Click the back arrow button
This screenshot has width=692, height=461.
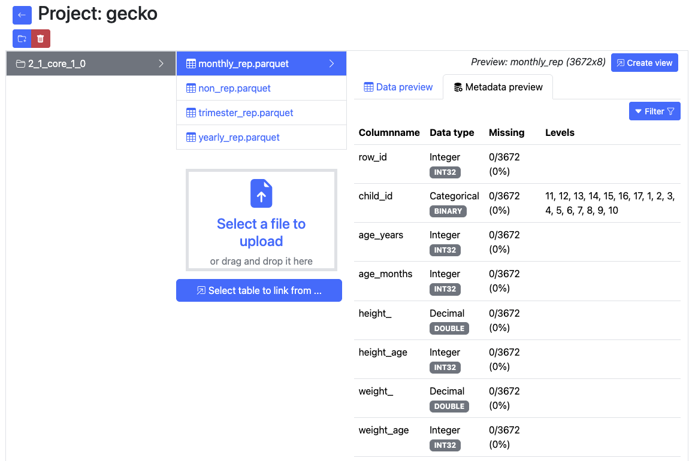pyautogui.click(x=22, y=15)
